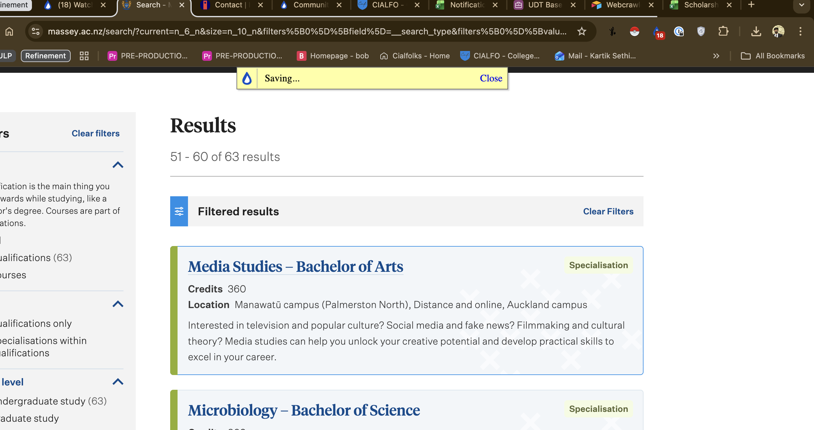The height and width of the screenshot is (430, 814).
Task: Open the Chrome three-dot menu
Action: click(800, 31)
